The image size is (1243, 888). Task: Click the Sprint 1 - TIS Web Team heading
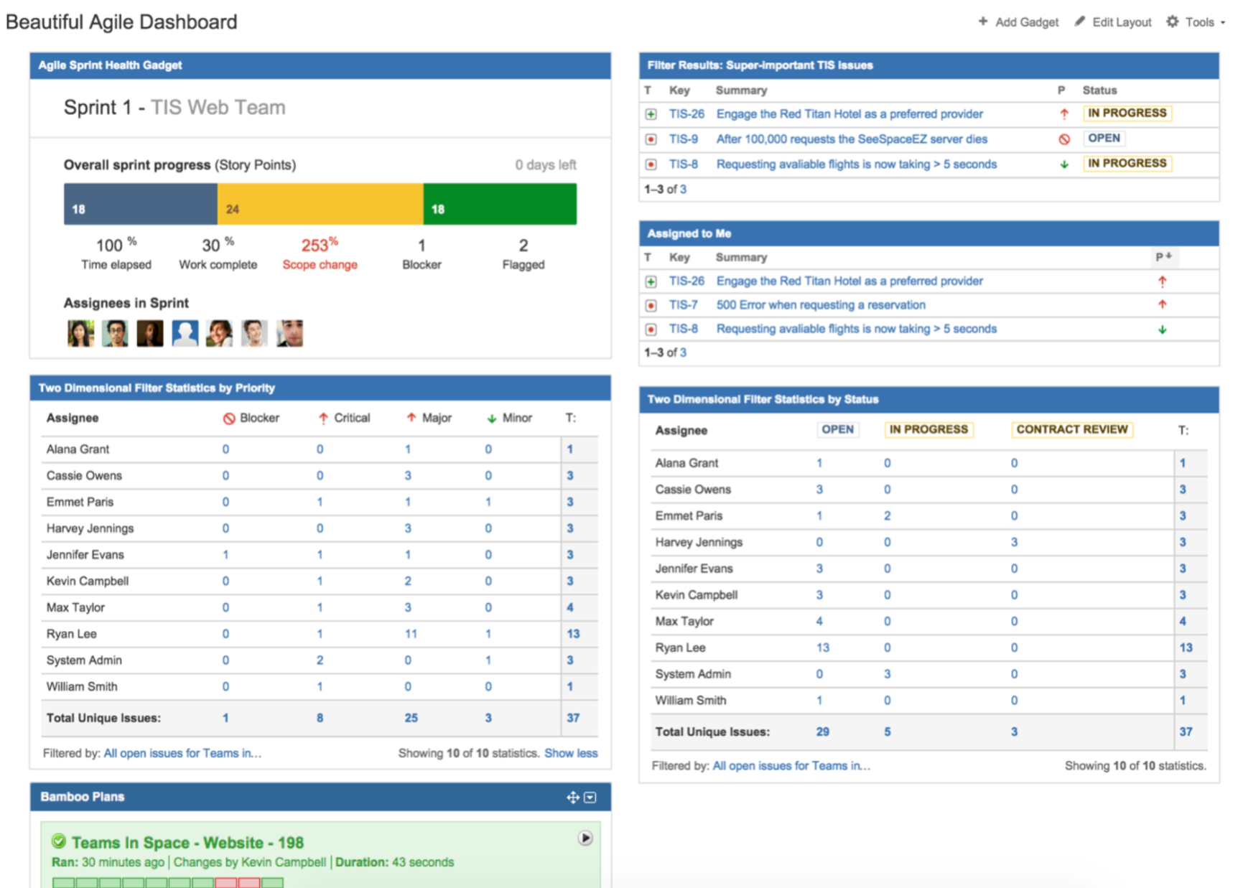pyautogui.click(x=174, y=108)
